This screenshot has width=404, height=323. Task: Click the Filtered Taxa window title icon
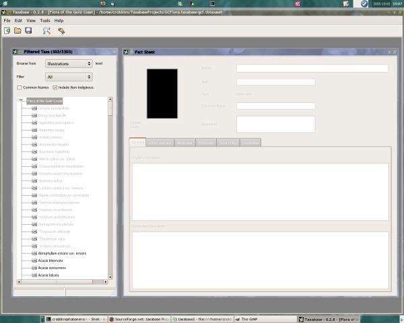click(15, 52)
